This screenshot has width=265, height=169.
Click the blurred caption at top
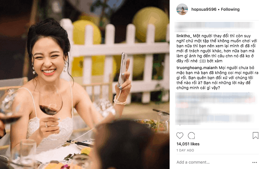pyautogui.click(x=215, y=27)
